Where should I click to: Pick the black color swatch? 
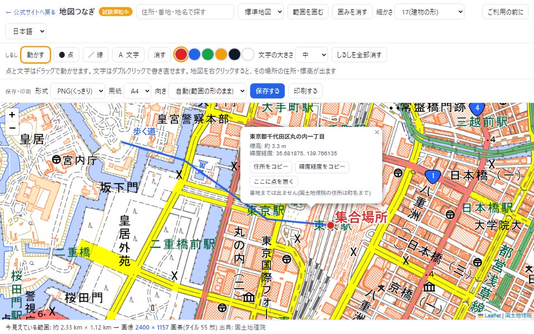[234, 55]
